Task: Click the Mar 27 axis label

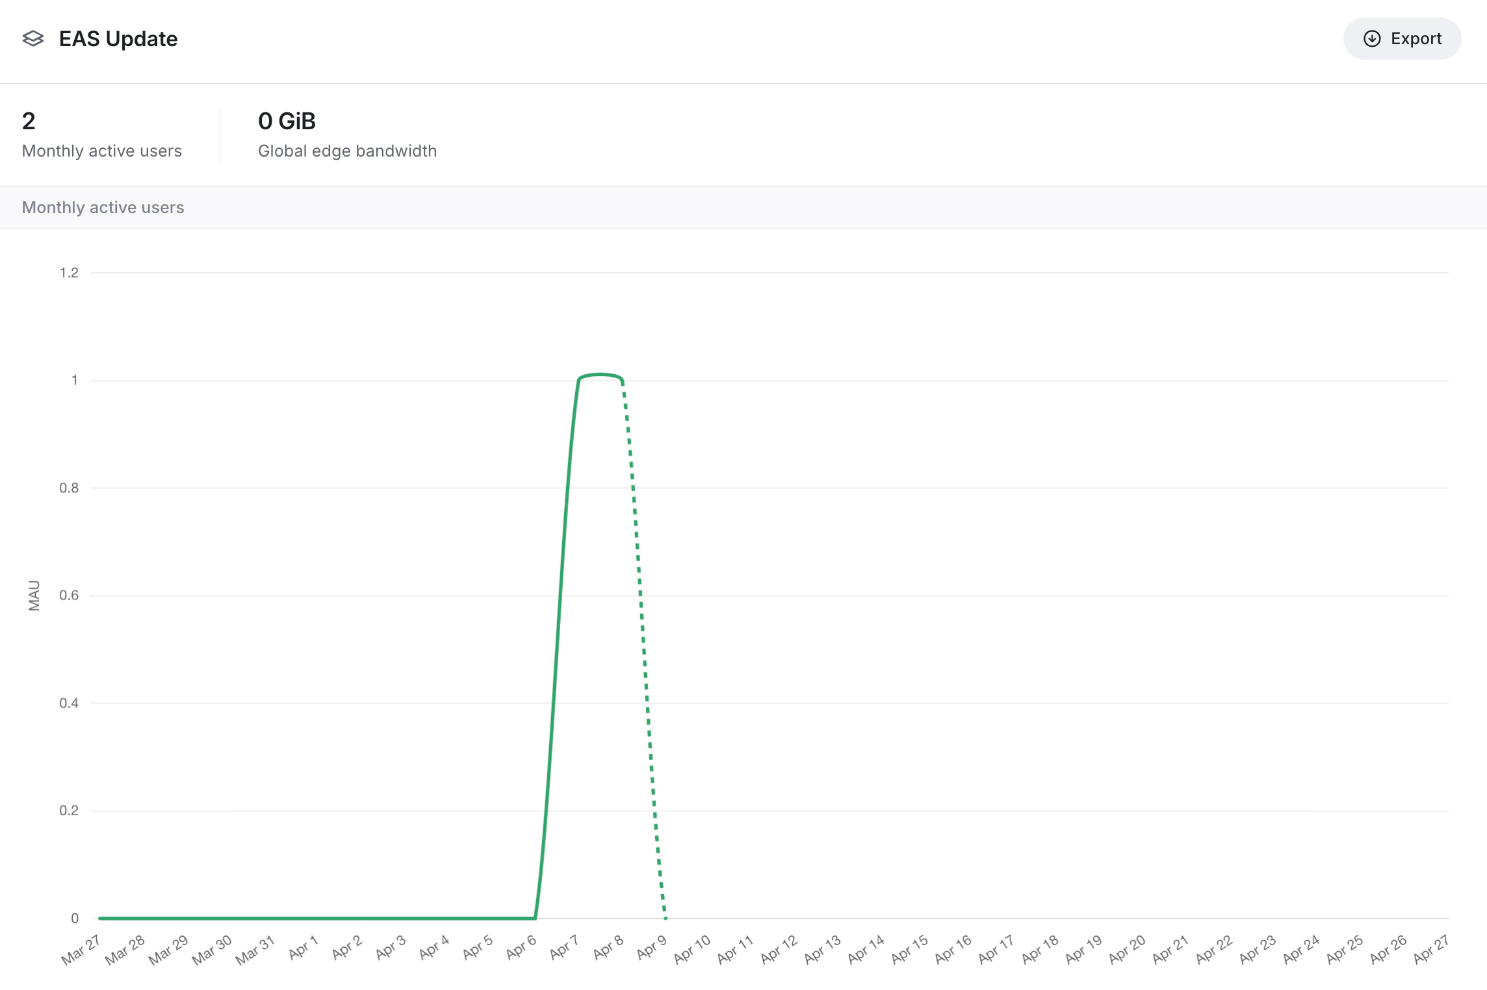Action: point(81,950)
